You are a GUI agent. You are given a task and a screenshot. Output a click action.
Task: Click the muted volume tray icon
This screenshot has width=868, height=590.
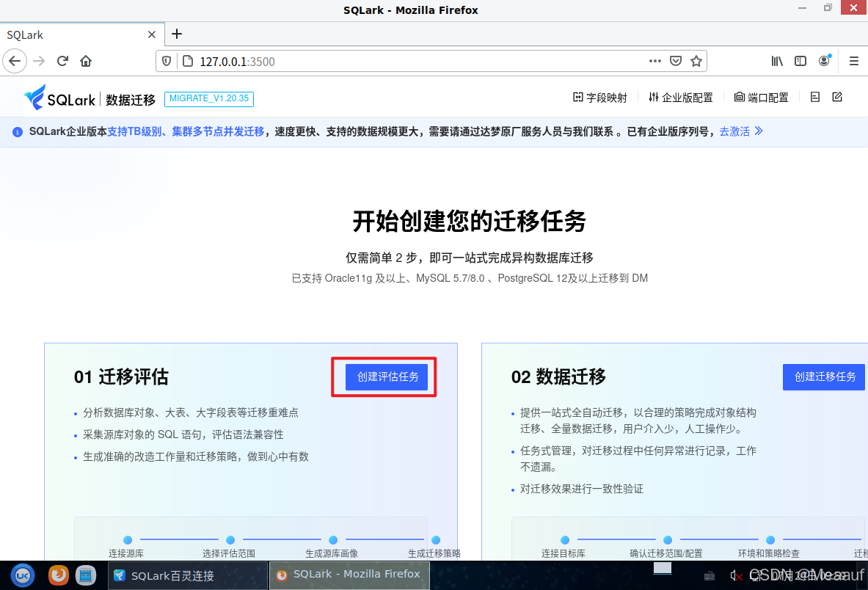click(x=736, y=576)
